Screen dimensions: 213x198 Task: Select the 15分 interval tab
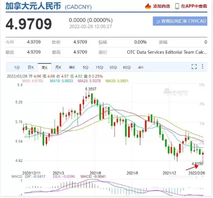[99, 67]
